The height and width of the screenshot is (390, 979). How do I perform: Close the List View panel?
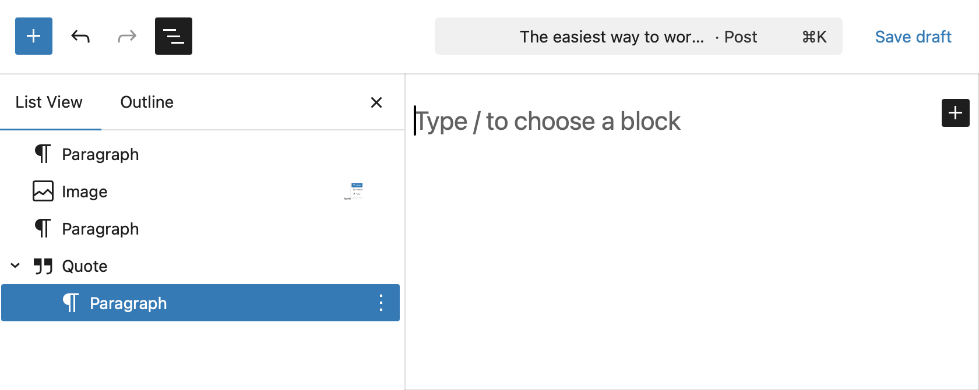click(376, 102)
